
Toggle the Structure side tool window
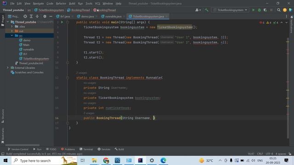[x=3, y=116]
